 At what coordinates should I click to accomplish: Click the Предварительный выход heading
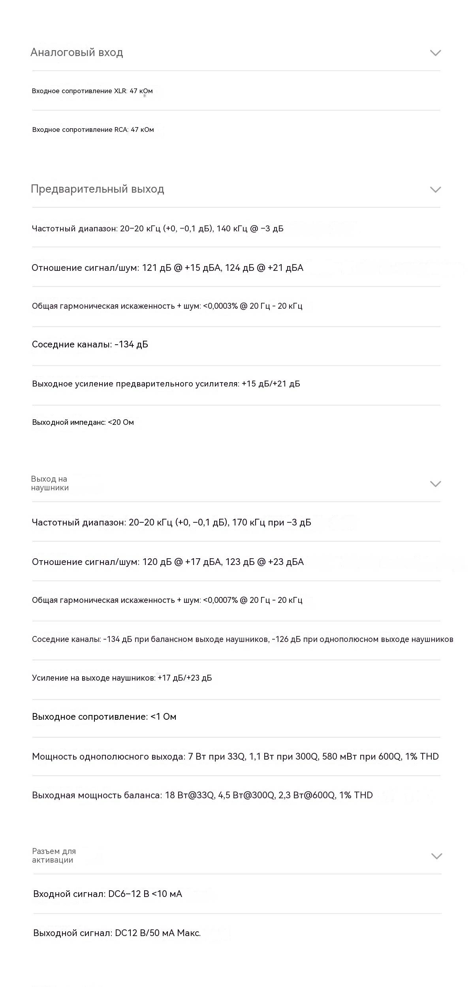pos(98,189)
